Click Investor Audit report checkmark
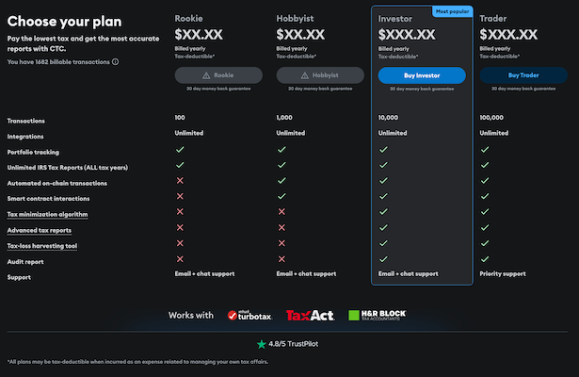 [384, 259]
